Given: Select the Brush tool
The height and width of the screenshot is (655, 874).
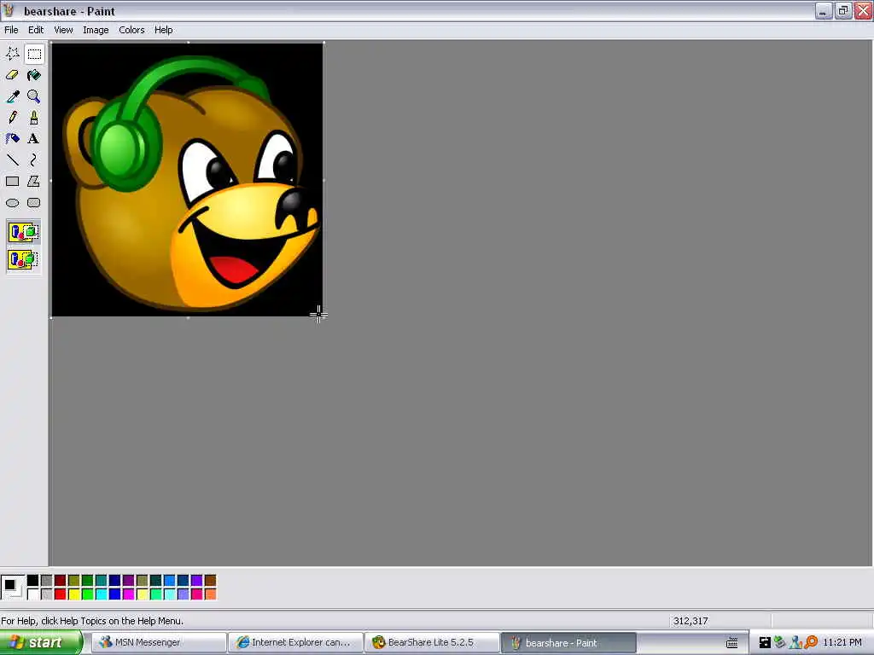Looking at the screenshot, I should click(34, 118).
